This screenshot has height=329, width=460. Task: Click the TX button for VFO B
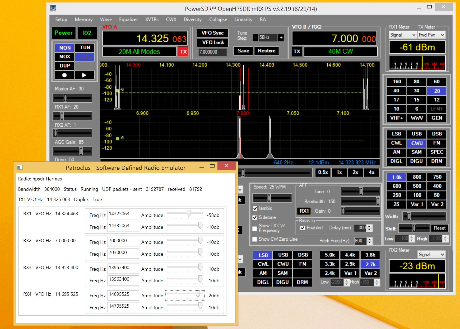297,51
